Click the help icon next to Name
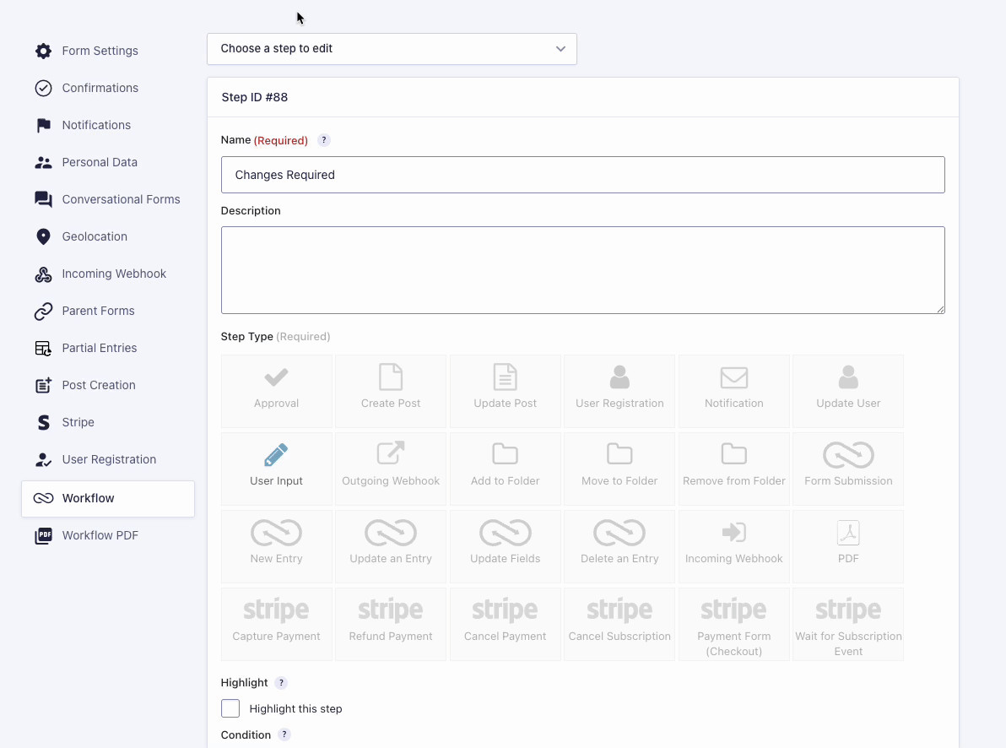This screenshot has width=1006, height=748. pyautogui.click(x=323, y=140)
